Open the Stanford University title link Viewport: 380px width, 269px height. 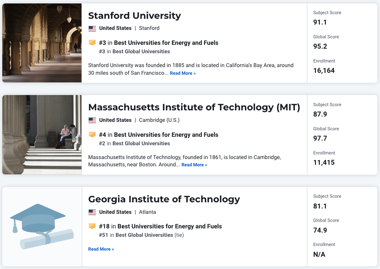coord(134,16)
